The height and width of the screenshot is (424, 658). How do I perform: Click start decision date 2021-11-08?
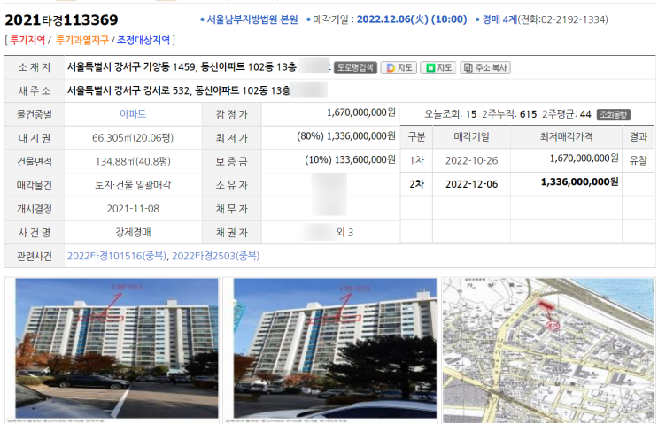(133, 208)
